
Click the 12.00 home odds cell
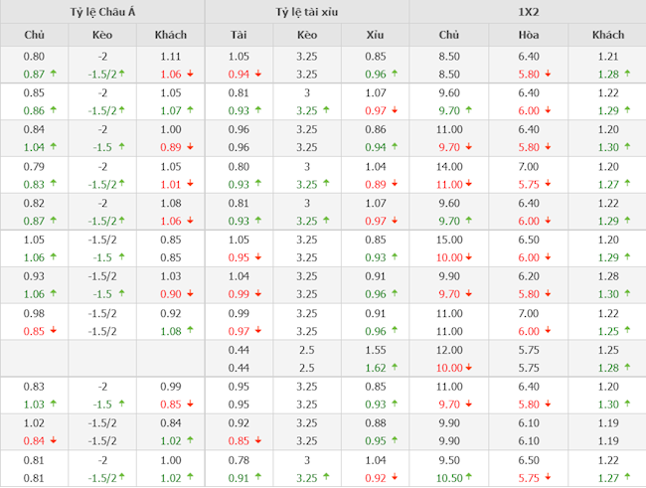coord(449,350)
